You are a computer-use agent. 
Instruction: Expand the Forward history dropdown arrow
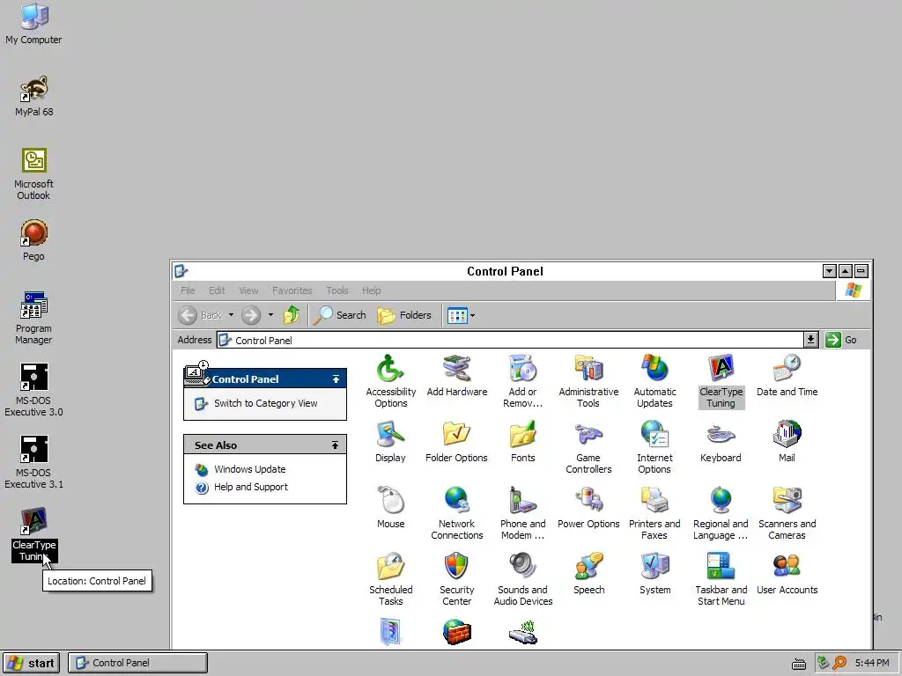271,315
